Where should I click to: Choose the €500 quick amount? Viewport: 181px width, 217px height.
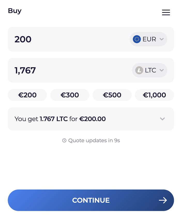click(x=112, y=95)
